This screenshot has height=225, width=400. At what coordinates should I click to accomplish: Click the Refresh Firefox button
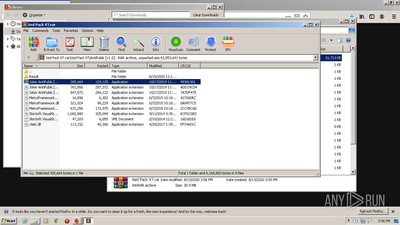[372, 211]
